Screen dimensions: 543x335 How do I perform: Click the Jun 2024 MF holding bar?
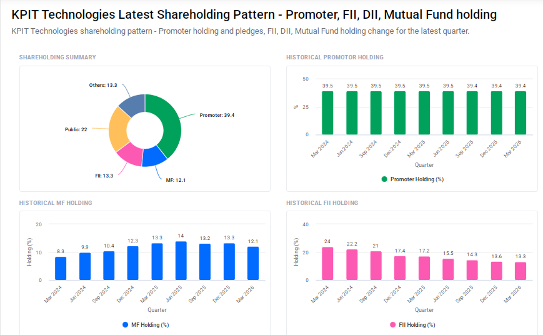(x=85, y=266)
